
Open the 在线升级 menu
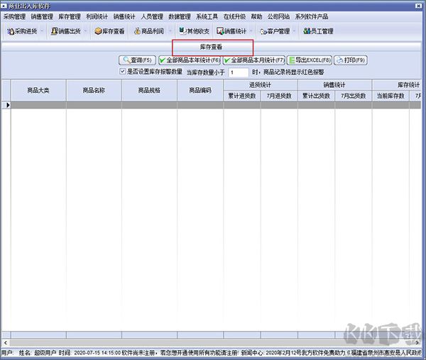pyautogui.click(x=234, y=16)
